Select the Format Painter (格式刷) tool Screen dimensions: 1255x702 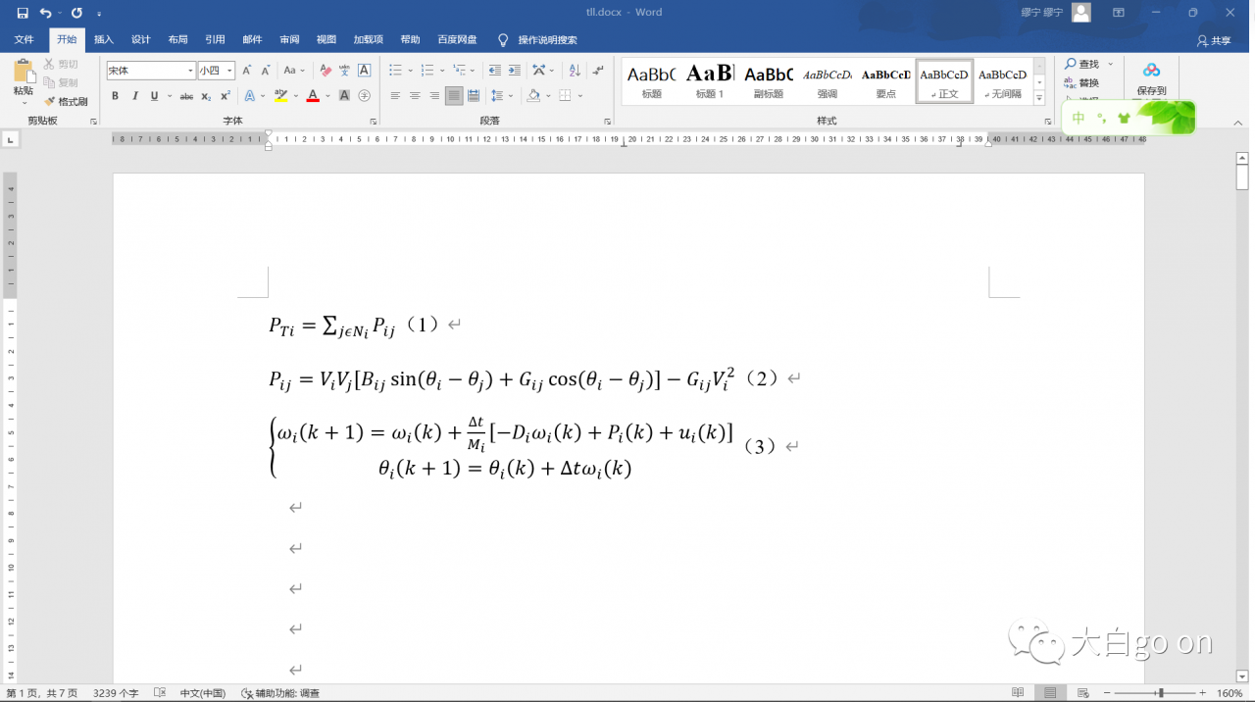coord(66,102)
